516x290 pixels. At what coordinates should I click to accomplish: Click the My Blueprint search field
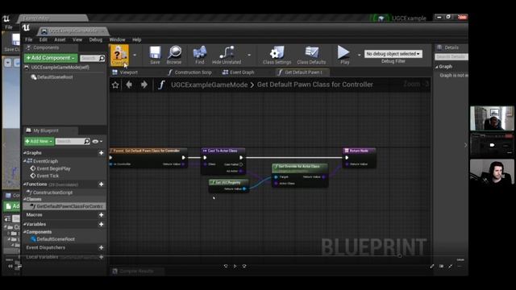(x=70, y=142)
